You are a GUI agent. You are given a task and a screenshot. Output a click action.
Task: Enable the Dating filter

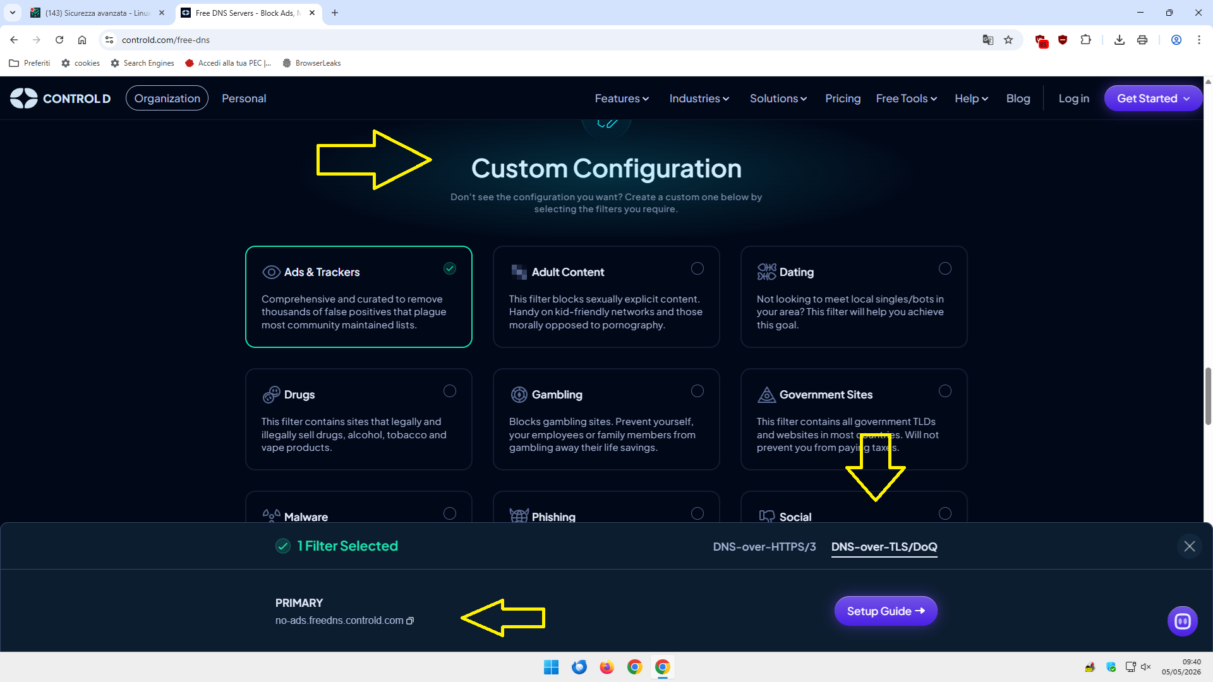point(945,268)
